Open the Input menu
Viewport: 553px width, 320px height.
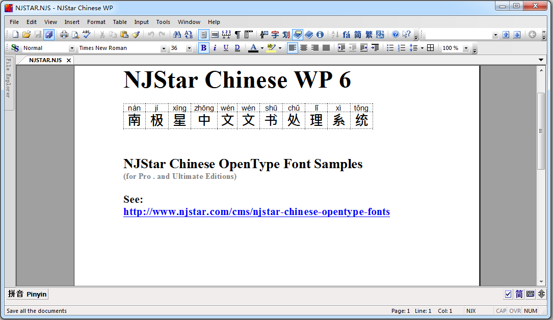(x=141, y=22)
